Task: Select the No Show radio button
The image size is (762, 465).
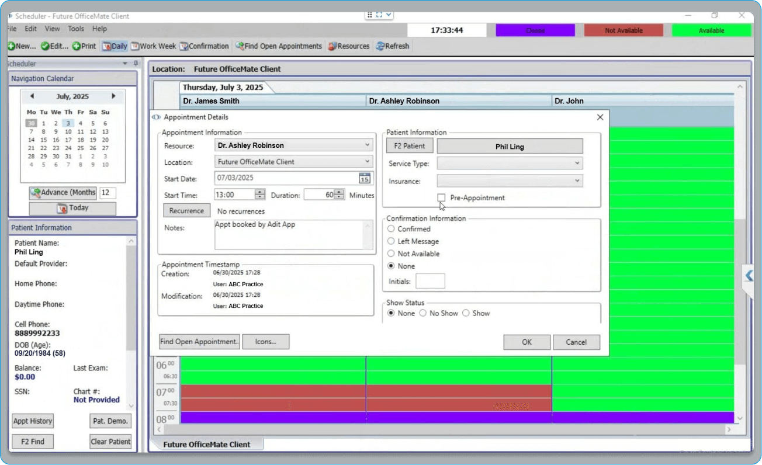Action: coord(422,313)
